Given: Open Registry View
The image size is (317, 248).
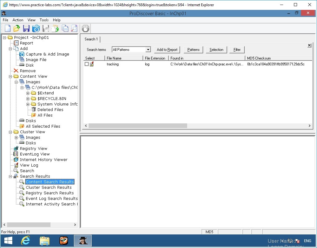Looking at the screenshot, I should point(33,148).
